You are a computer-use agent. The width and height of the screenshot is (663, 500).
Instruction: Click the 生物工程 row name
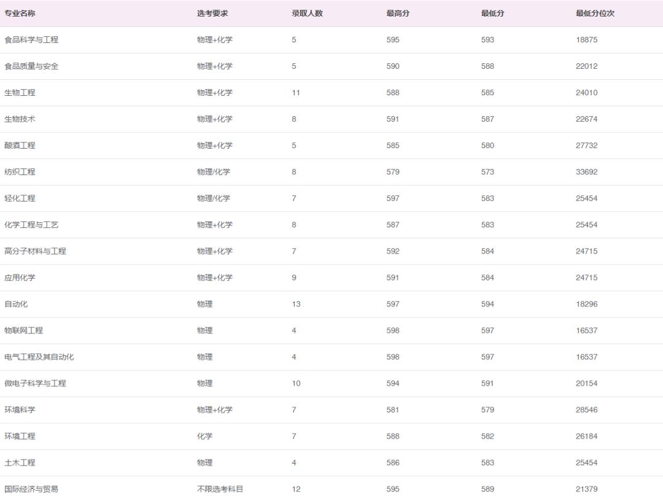(20, 93)
